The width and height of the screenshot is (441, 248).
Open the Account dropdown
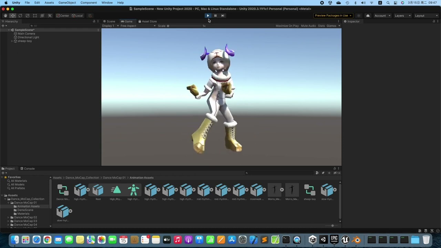point(382,15)
